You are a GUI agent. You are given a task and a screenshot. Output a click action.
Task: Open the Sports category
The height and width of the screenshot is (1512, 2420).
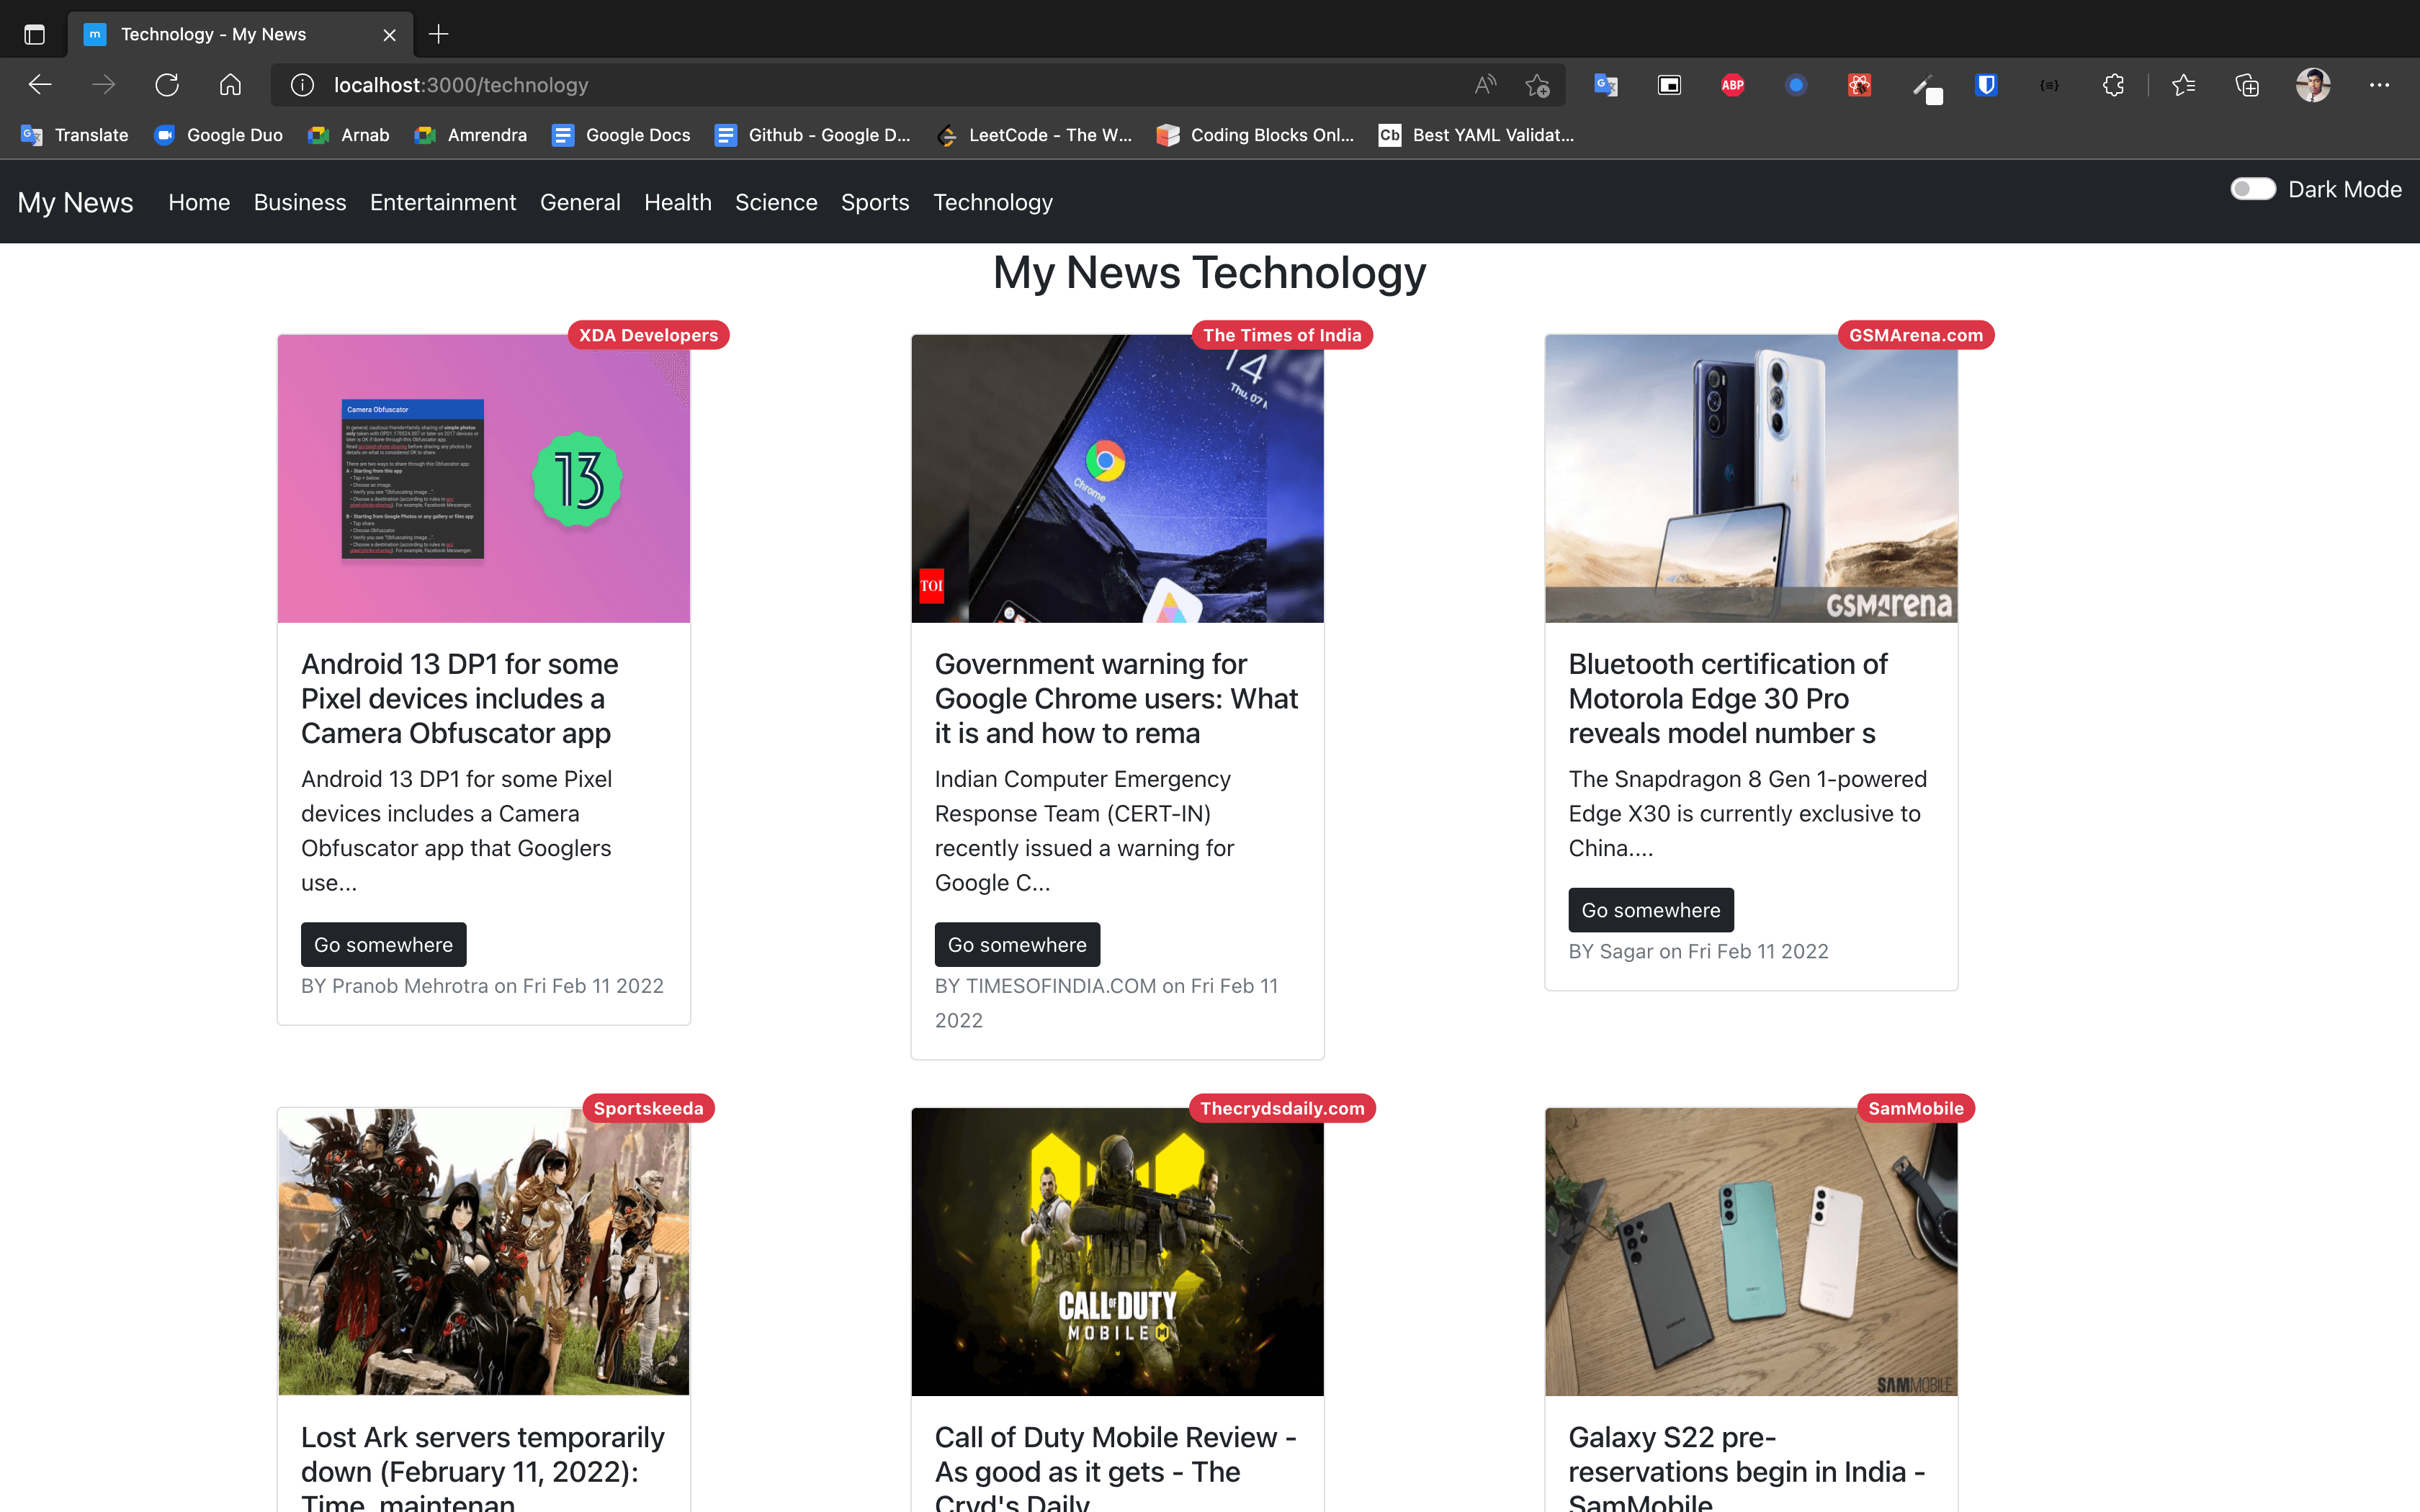[875, 202]
